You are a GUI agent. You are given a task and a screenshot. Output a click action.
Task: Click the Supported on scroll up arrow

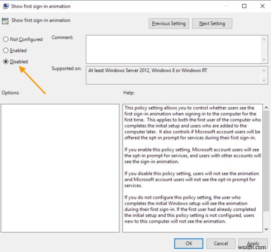pos(264,71)
